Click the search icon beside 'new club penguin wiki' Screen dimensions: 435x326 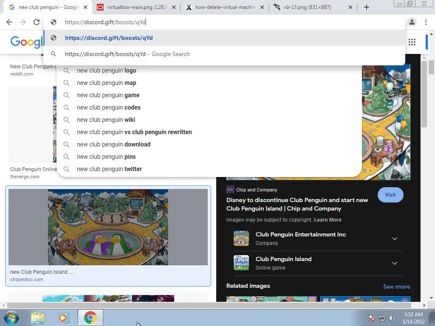pyautogui.click(x=66, y=120)
